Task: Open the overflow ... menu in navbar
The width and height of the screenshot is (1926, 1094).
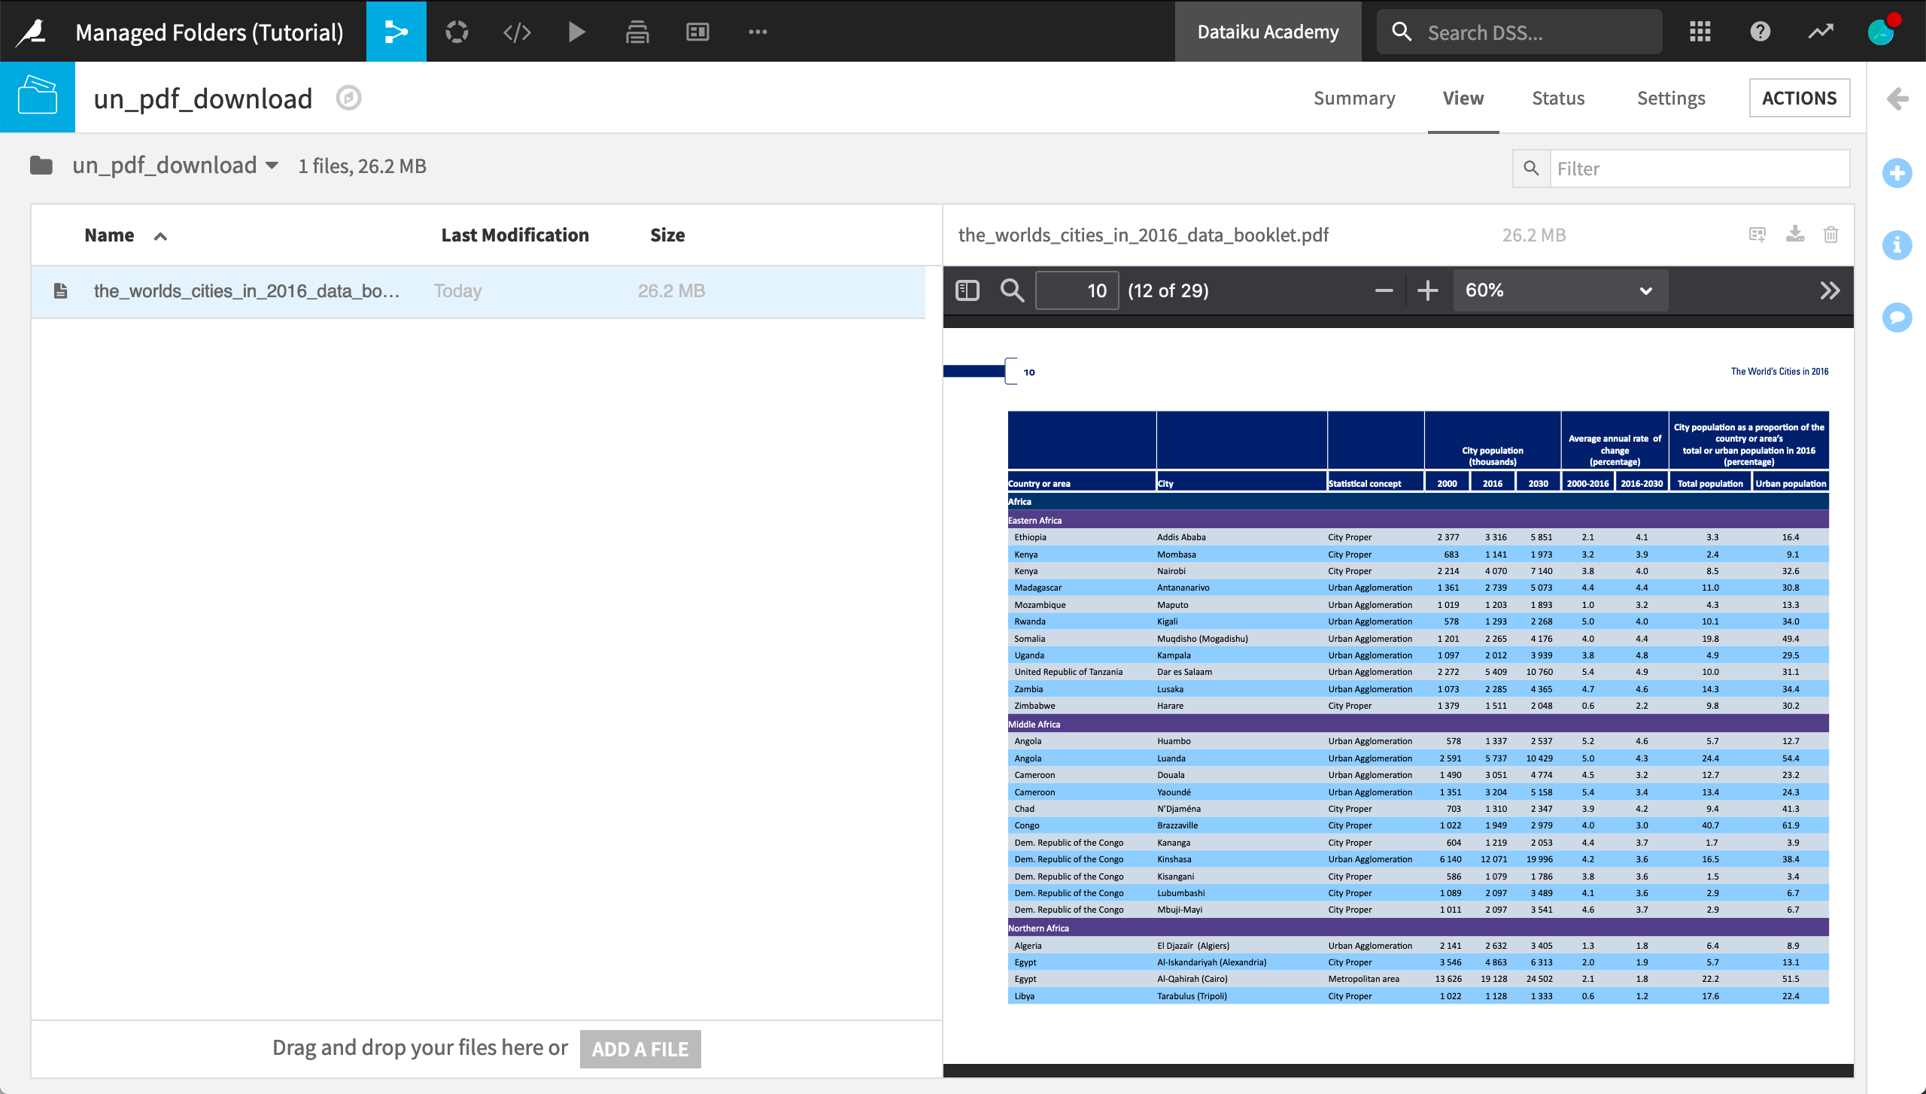Action: point(758,31)
